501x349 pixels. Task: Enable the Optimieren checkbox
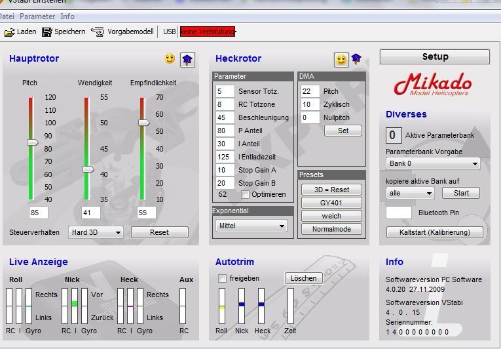coord(245,194)
